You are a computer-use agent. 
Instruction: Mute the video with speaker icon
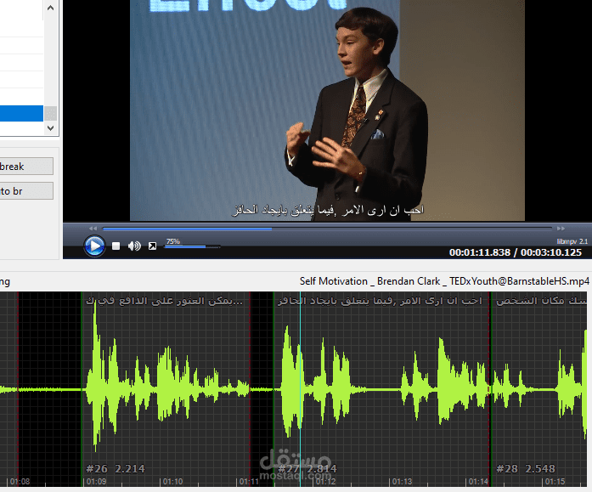[134, 246]
